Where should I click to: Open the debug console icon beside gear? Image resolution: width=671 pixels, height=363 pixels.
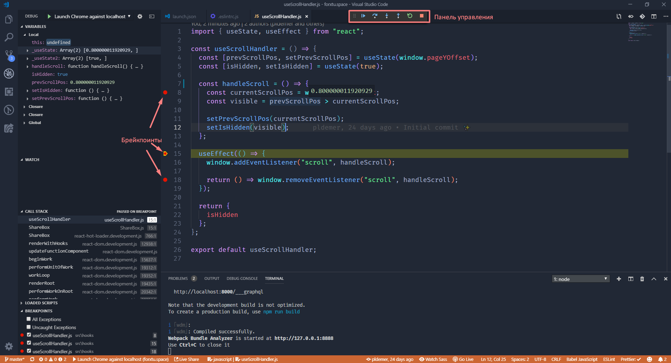point(152,16)
